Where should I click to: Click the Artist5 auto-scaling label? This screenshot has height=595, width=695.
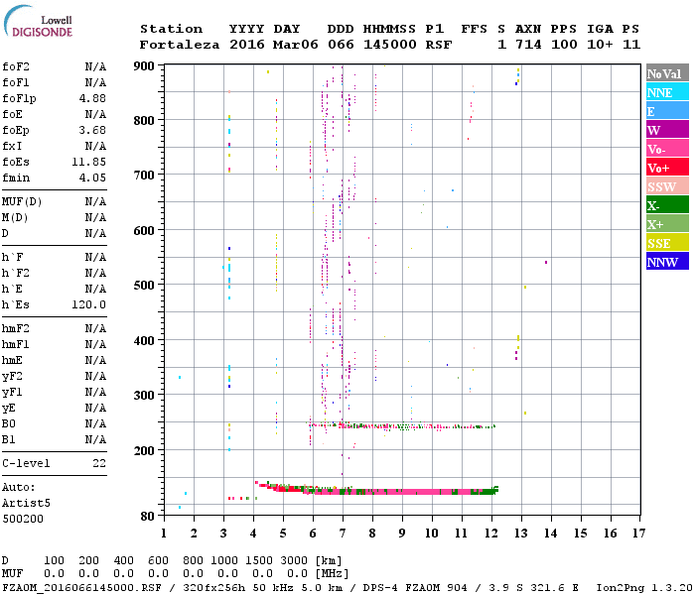pos(26,504)
